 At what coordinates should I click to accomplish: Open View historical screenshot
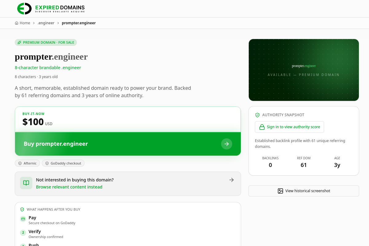coord(304,191)
